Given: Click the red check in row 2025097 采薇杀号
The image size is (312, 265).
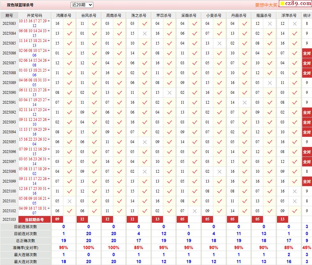Looking at the screenshot, I should [x=195, y=162].
